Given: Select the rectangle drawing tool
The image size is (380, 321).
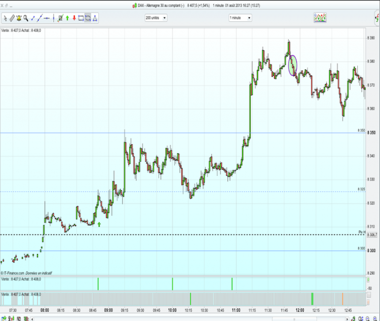Looking at the screenshot, I should pyautogui.click(x=81, y=18).
